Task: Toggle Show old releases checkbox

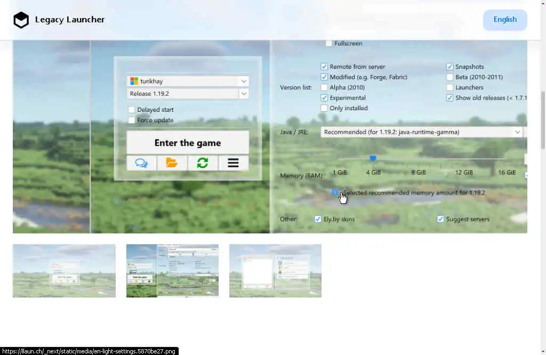Action: (x=450, y=98)
